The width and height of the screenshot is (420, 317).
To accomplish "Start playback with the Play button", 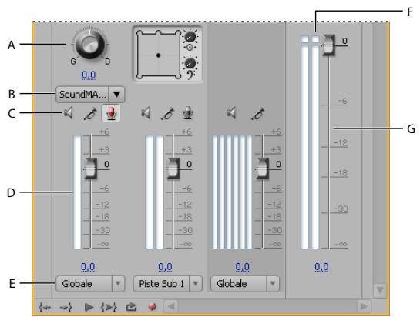I will (x=89, y=307).
